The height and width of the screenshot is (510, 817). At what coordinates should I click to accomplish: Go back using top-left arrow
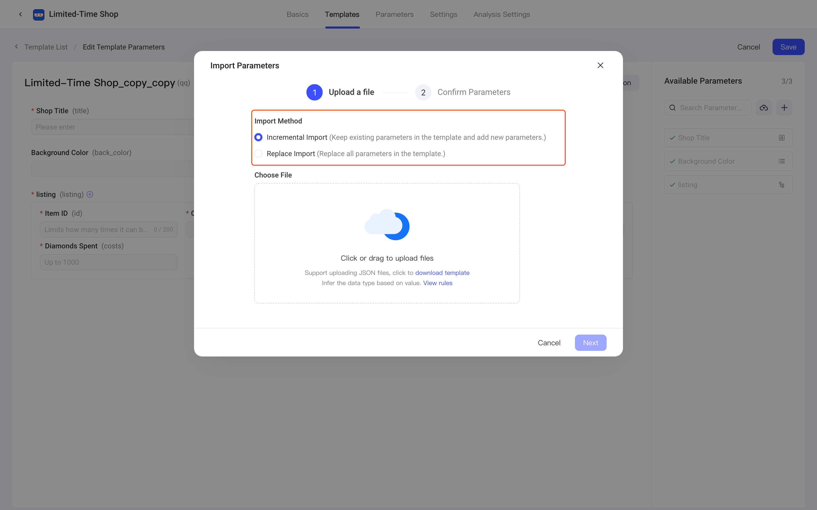pos(21,14)
